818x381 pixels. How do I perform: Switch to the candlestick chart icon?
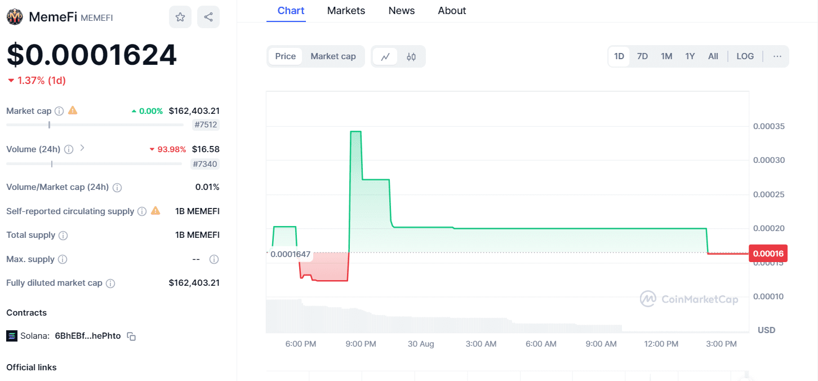pyautogui.click(x=411, y=56)
